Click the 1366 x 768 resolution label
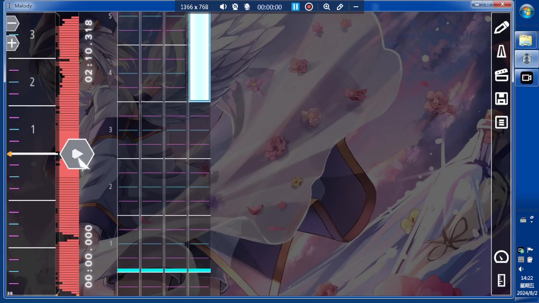 [x=194, y=7]
